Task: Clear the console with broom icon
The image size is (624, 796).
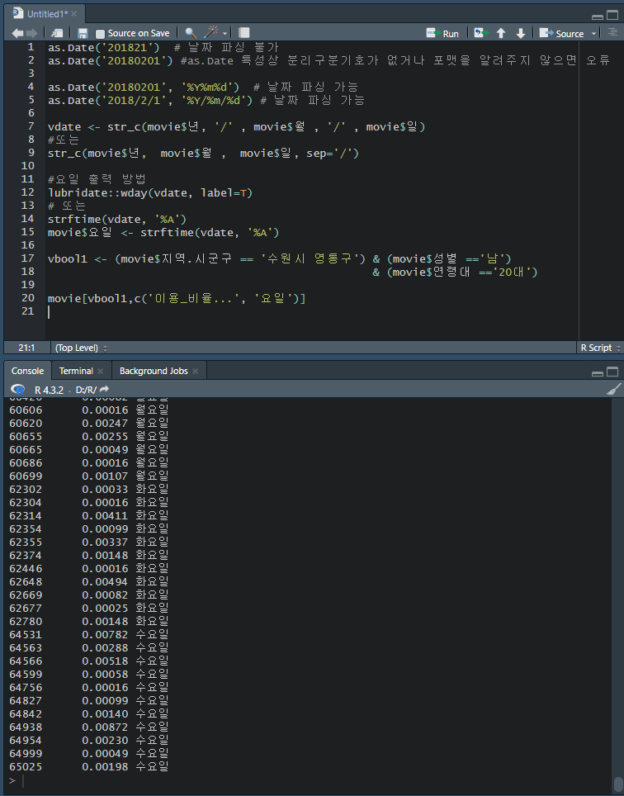Action: point(613,390)
